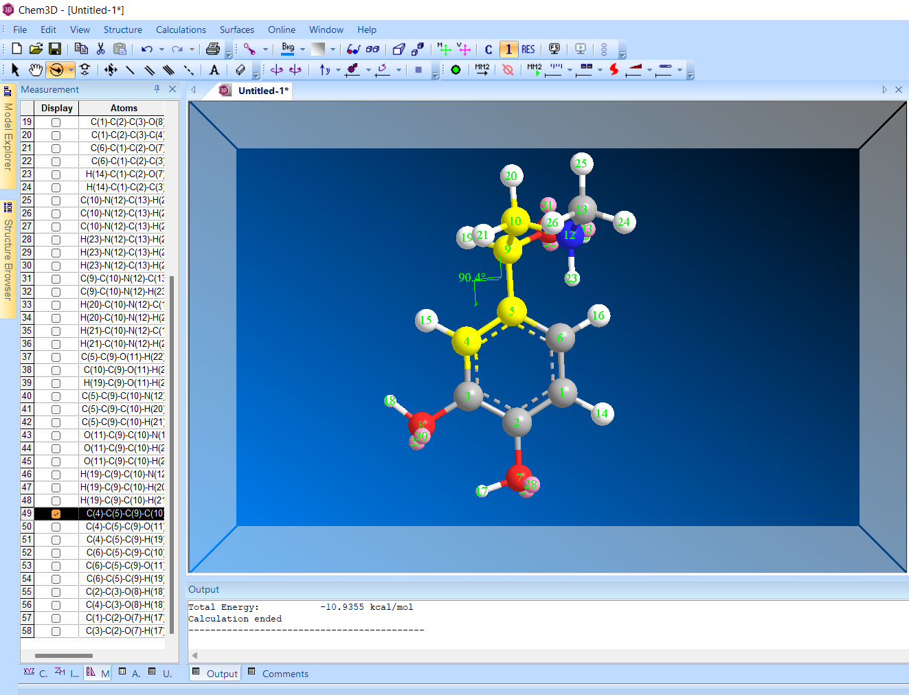Toggle atom symbols C icon
Viewport: 909px width, 695px height.
489,49
